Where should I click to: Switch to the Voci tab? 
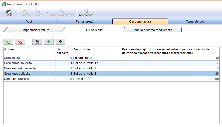click(29, 21)
